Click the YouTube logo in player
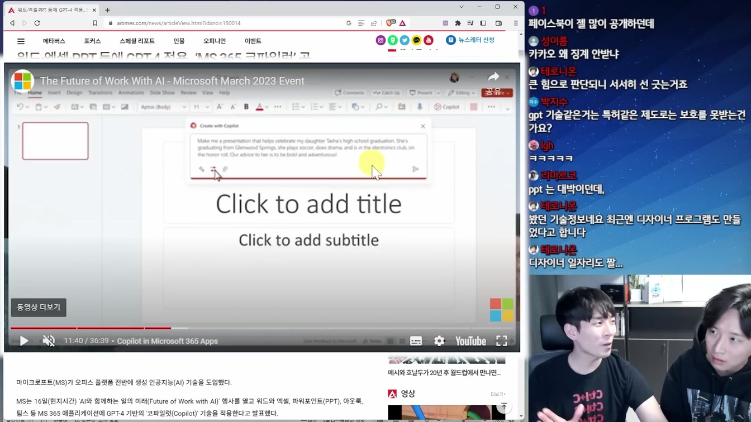 pyautogui.click(x=470, y=341)
